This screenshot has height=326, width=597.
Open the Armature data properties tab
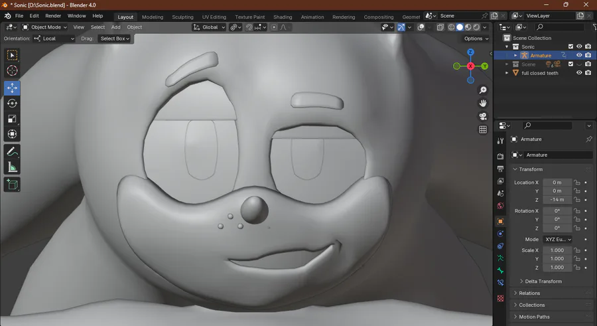(500, 258)
